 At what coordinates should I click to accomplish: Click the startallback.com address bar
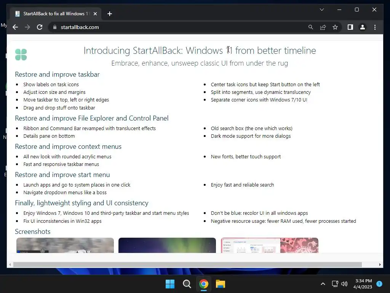[179, 27]
